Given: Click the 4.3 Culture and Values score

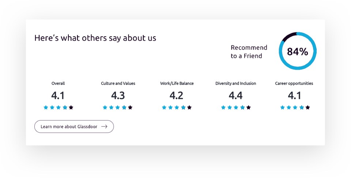Looking at the screenshot, I should (x=118, y=96).
